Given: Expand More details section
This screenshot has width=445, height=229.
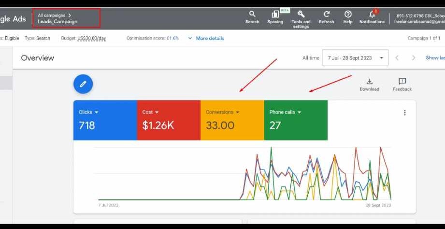Looking at the screenshot, I should pyautogui.click(x=206, y=38).
